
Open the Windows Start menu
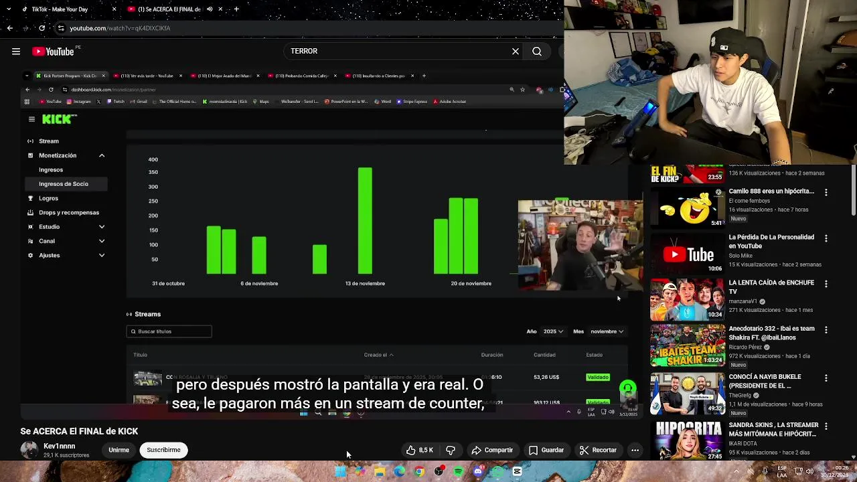click(340, 472)
